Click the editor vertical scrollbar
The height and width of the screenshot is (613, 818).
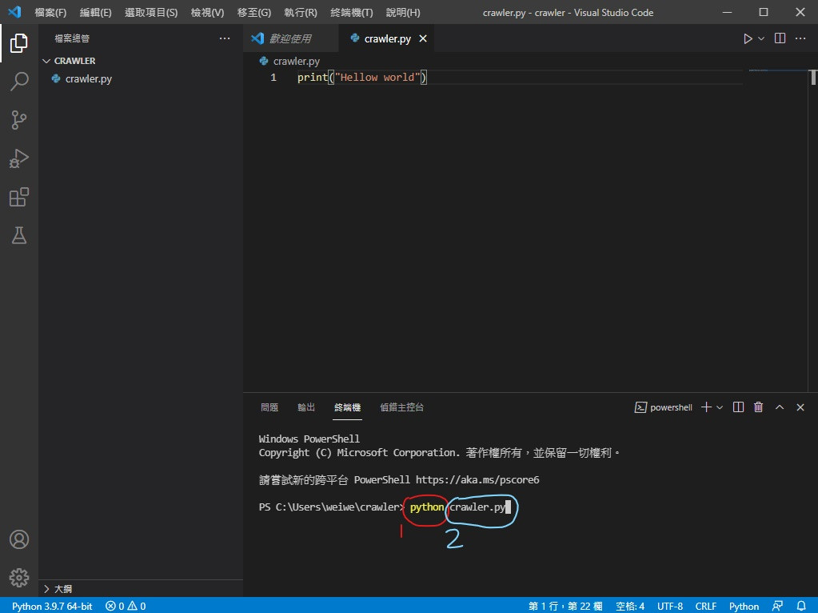[x=813, y=78]
